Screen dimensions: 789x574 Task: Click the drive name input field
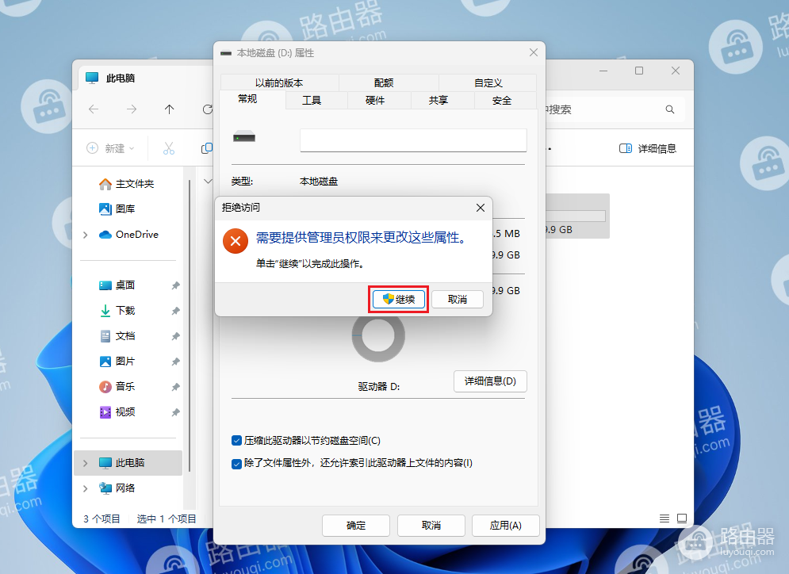(x=413, y=140)
